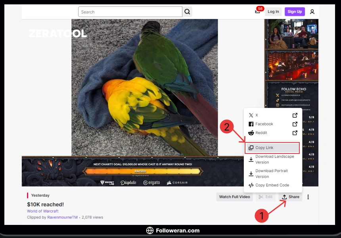The height and width of the screenshot is (238, 341).
Task: Choose Download Portrait Version
Action: point(272,173)
